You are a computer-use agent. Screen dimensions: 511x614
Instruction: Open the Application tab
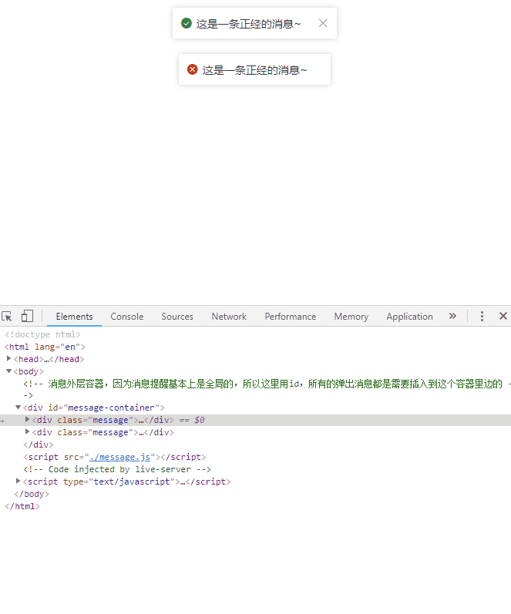pyautogui.click(x=409, y=317)
